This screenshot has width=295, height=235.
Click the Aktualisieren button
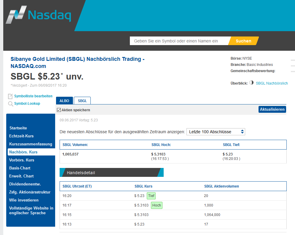click(272, 109)
